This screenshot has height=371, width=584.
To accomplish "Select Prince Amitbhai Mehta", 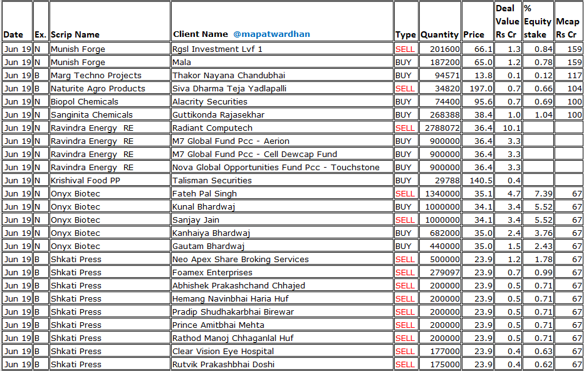I will click(x=218, y=325).
